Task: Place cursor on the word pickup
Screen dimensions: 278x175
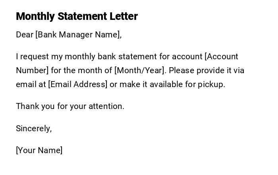Action: (x=211, y=84)
